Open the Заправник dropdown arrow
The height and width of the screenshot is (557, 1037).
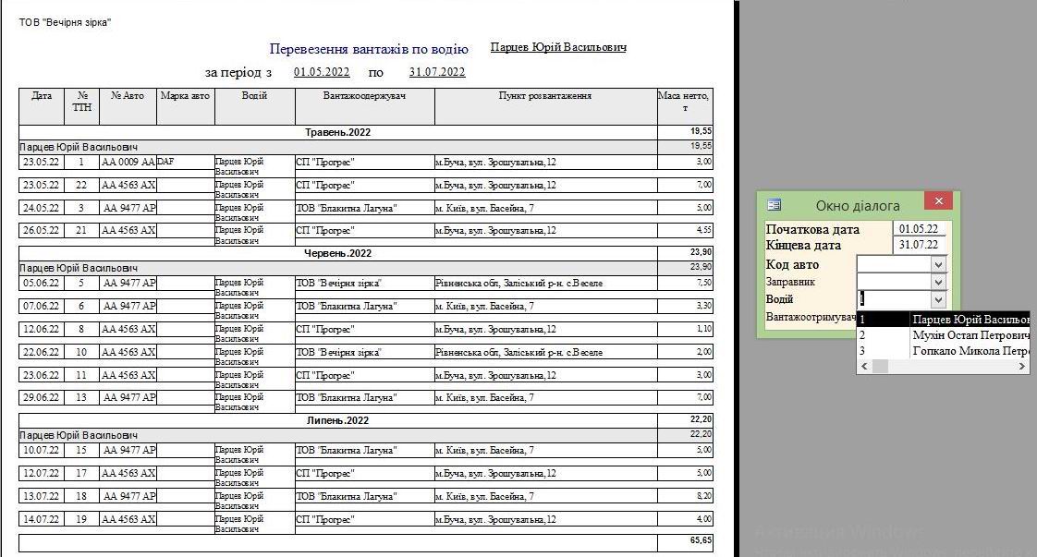pos(938,282)
